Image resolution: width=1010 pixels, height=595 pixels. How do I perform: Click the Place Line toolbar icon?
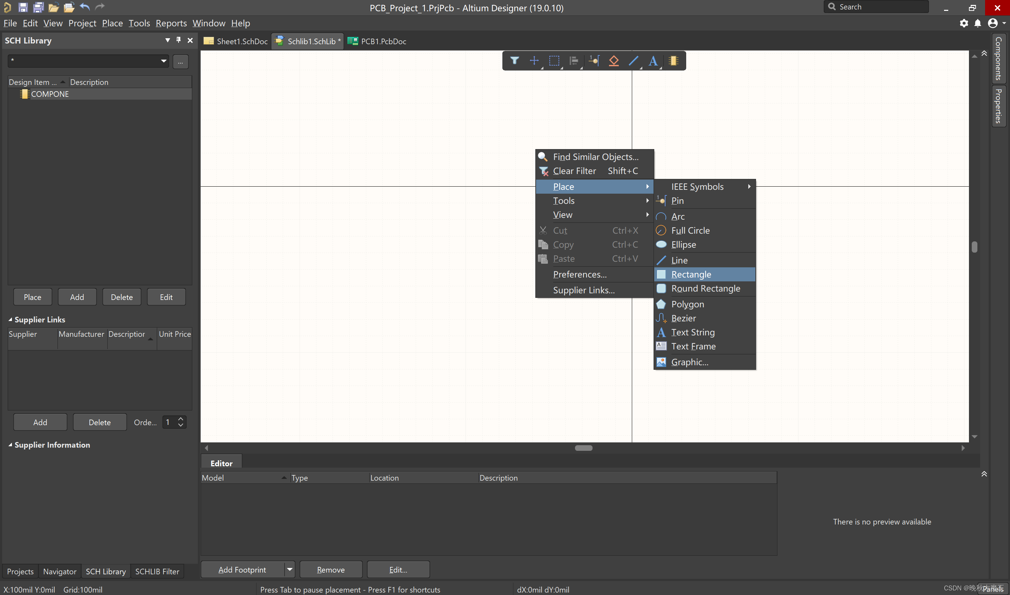click(633, 61)
